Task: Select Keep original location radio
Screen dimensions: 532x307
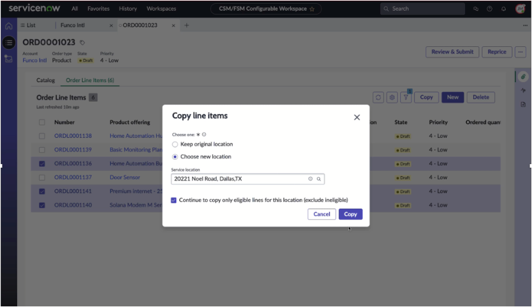Action: click(x=175, y=144)
